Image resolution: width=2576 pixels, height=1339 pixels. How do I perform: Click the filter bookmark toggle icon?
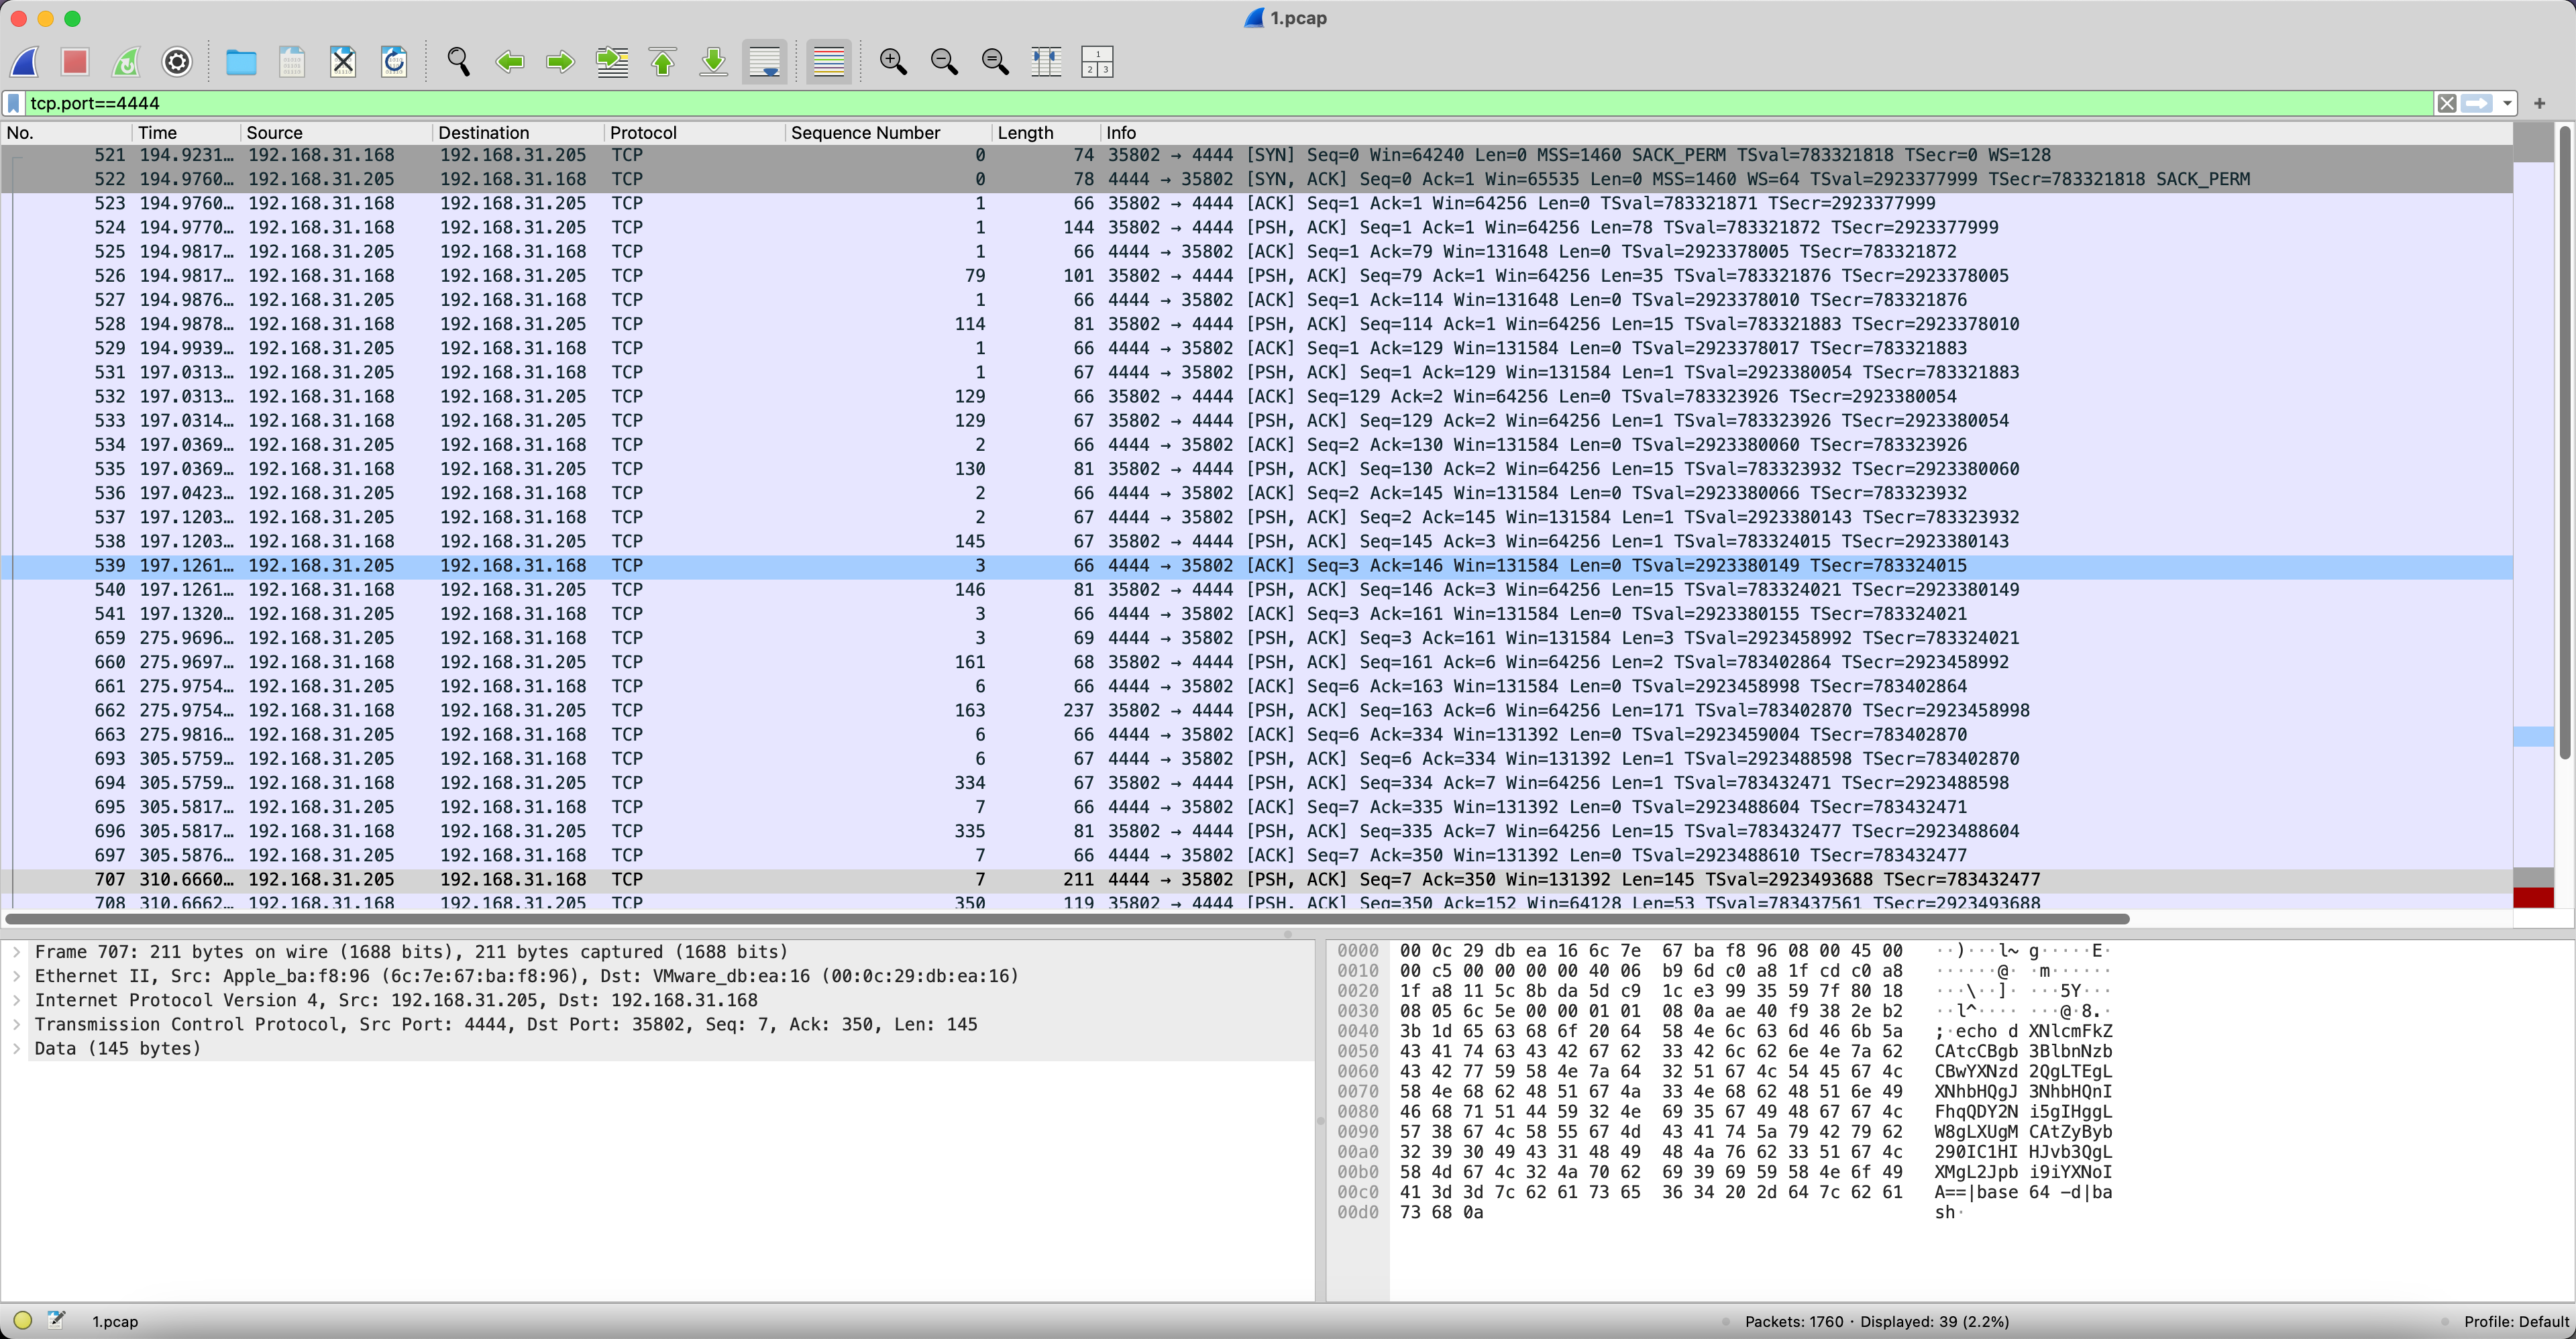(x=14, y=103)
